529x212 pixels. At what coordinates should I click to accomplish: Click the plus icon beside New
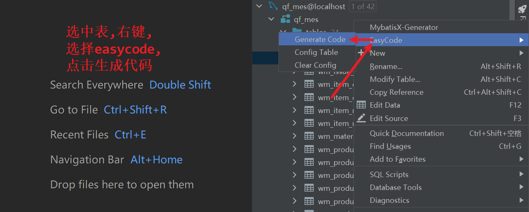(x=361, y=53)
